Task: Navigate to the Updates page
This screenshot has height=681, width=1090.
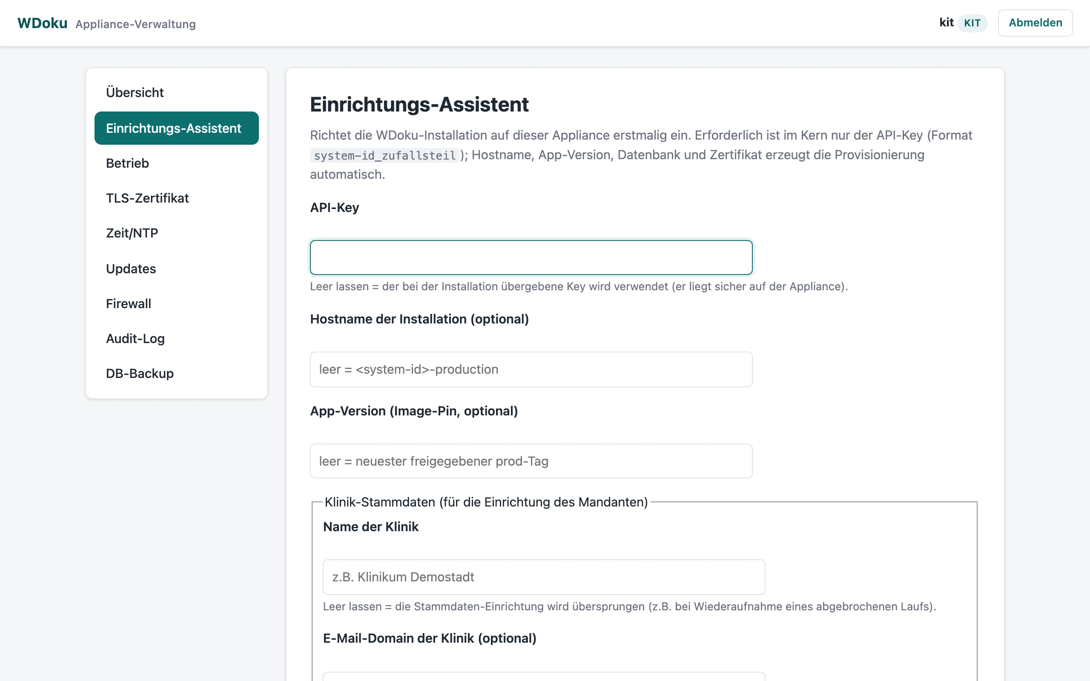Action: [x=176, y=269]
